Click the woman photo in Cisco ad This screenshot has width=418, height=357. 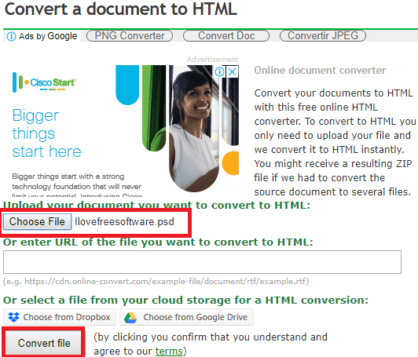195,129
